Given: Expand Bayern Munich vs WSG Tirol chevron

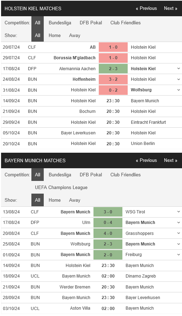Looking at the screenshot, I should (178, 212).
